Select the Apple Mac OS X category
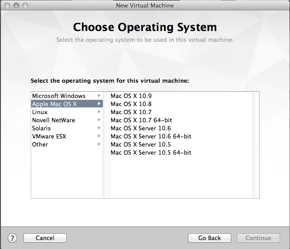 click(x=67, y=104)
